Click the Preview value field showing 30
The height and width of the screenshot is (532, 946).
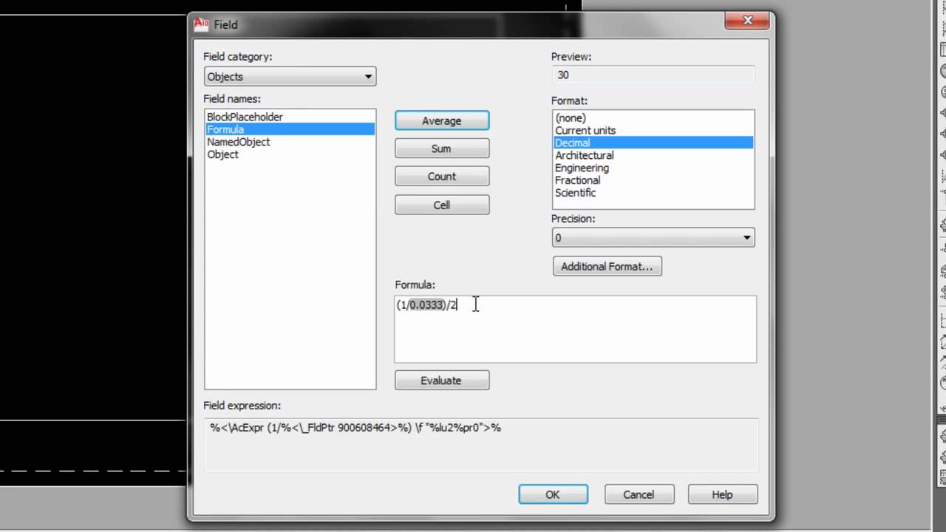coord(653,75)
